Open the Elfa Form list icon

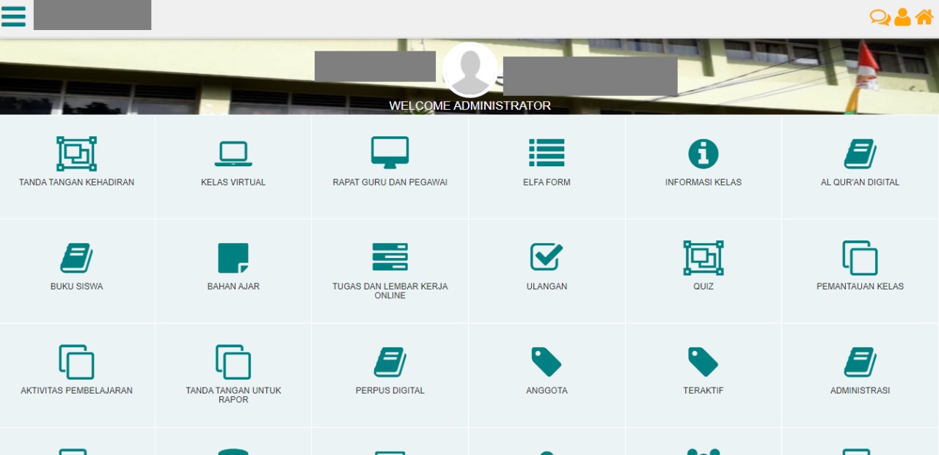pyautogui.click(x=547, y=154)
